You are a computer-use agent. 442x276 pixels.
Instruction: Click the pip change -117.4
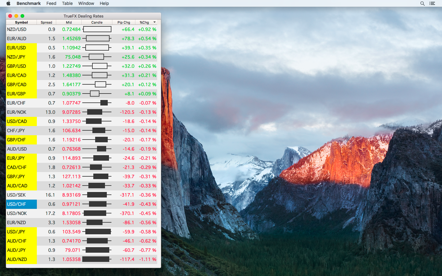(127, 259)
